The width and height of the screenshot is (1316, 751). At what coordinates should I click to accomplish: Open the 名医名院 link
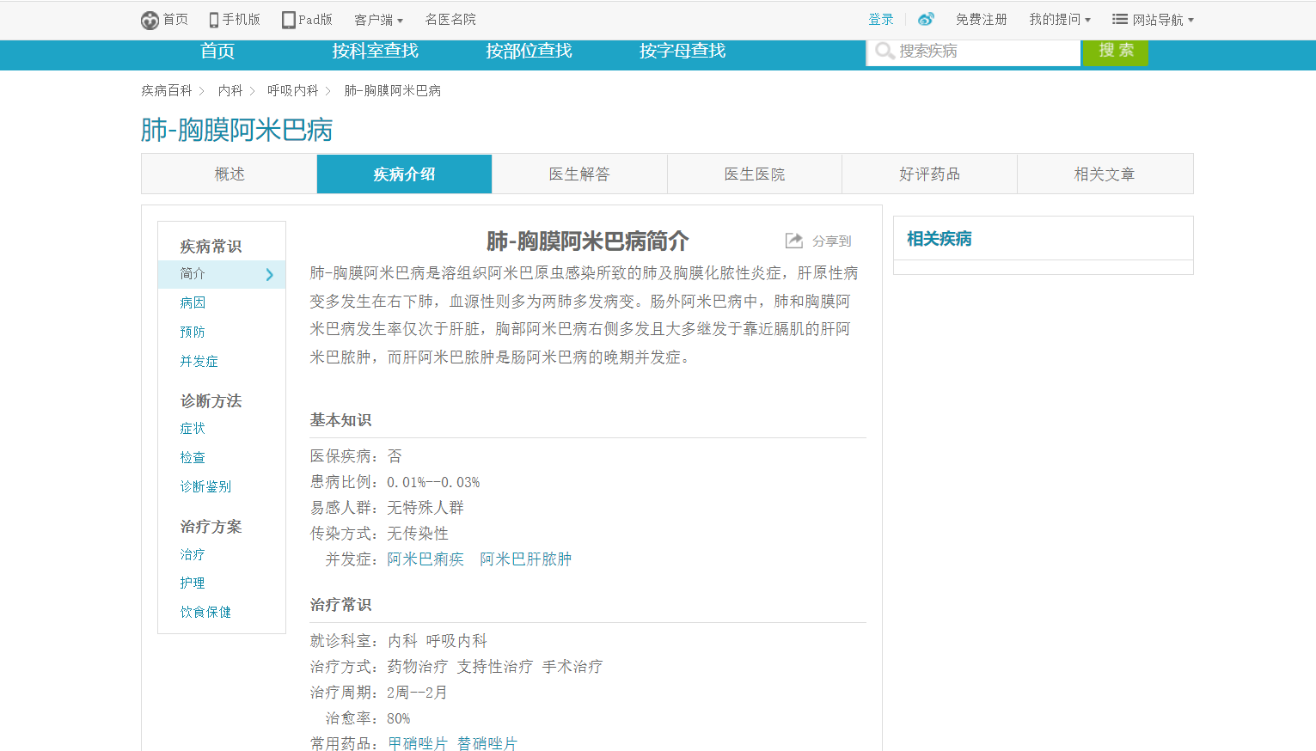pyautogui.click(x=450, y=19)
